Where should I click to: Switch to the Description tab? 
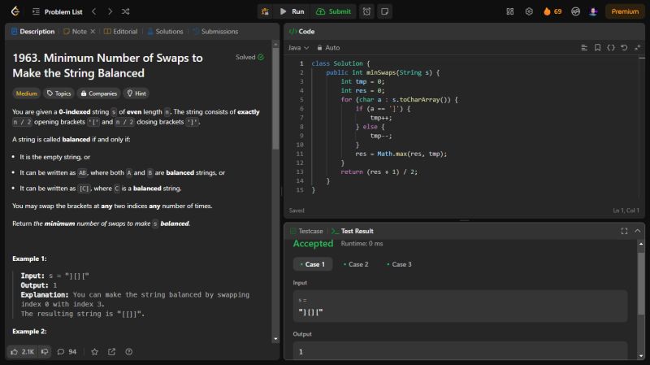33,32
